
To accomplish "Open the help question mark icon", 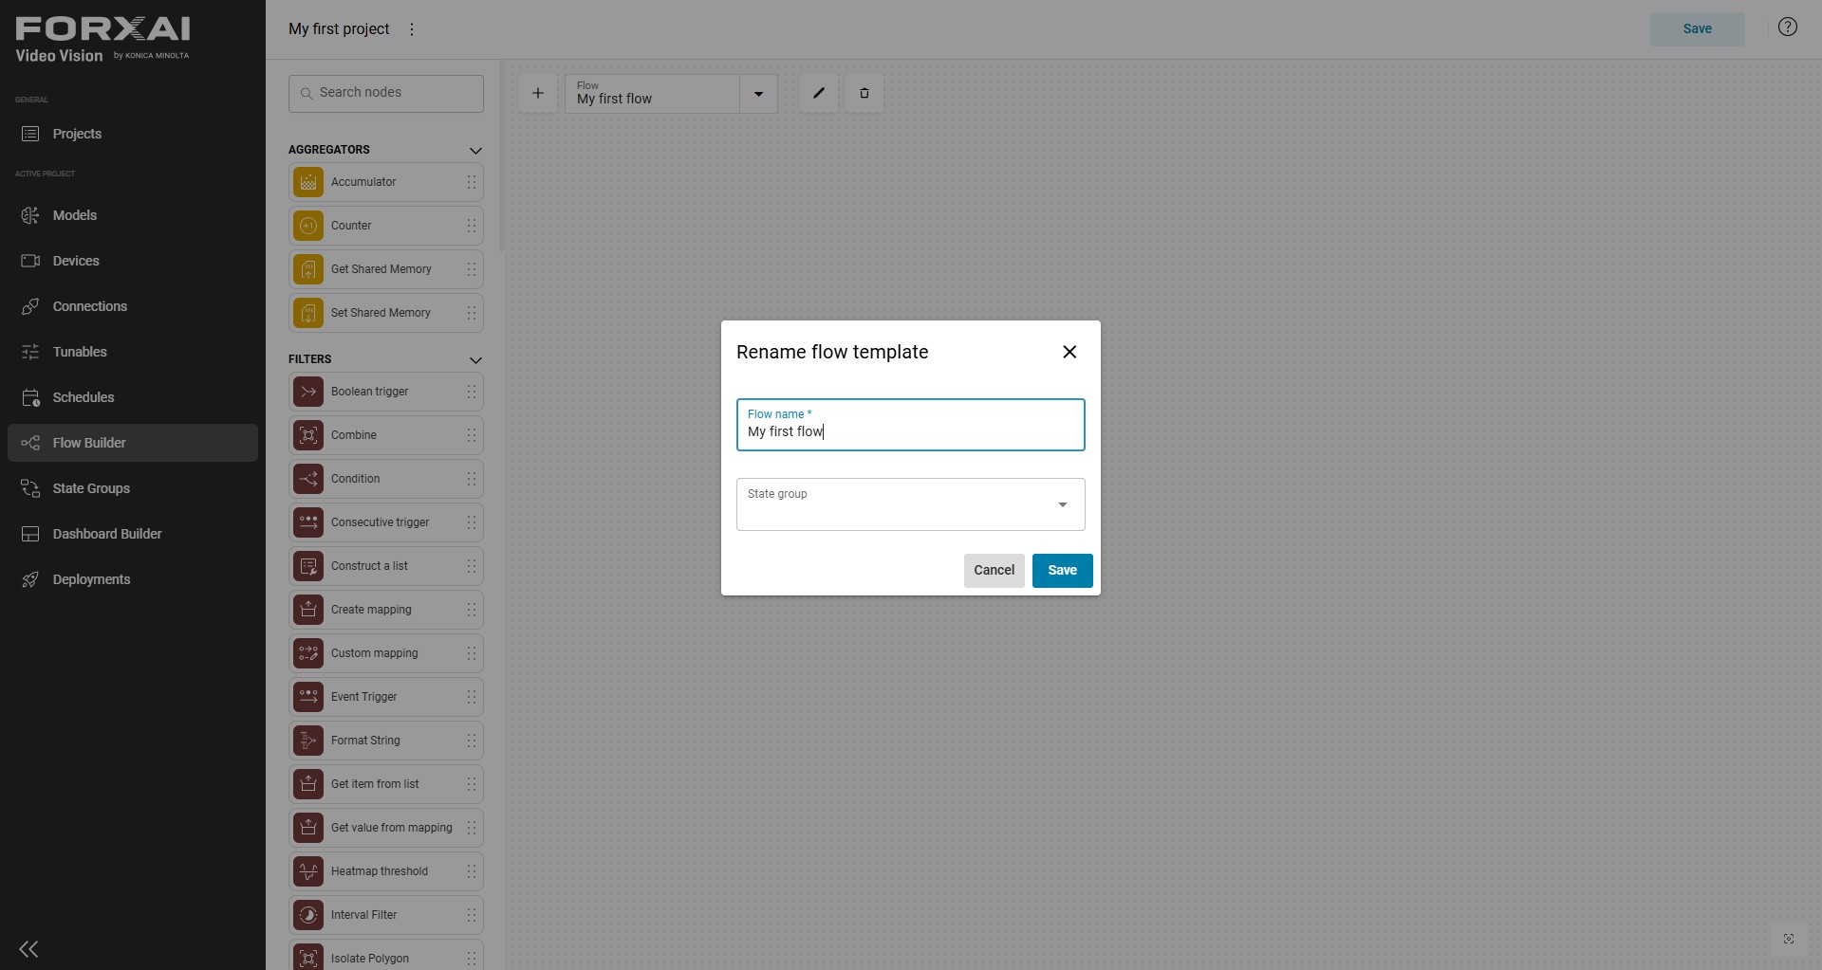I will point(1788,27).
